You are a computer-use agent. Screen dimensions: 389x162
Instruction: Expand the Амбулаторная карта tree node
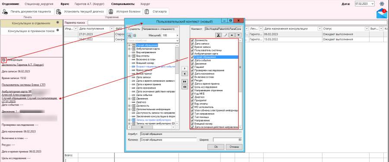point(129,49)
